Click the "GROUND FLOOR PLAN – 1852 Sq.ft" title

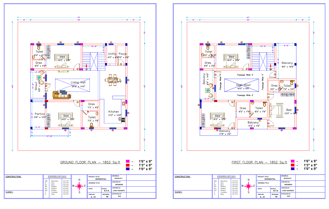click(x=90, y=162)
